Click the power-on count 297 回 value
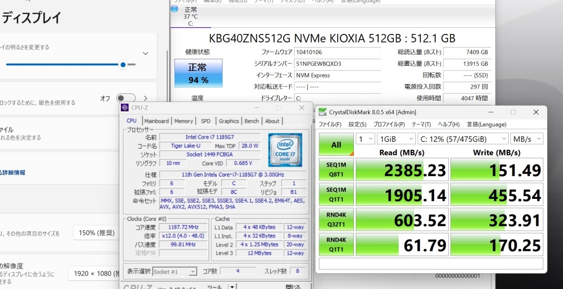The width and height of the screenshot is (563, 289). (467, 87)
